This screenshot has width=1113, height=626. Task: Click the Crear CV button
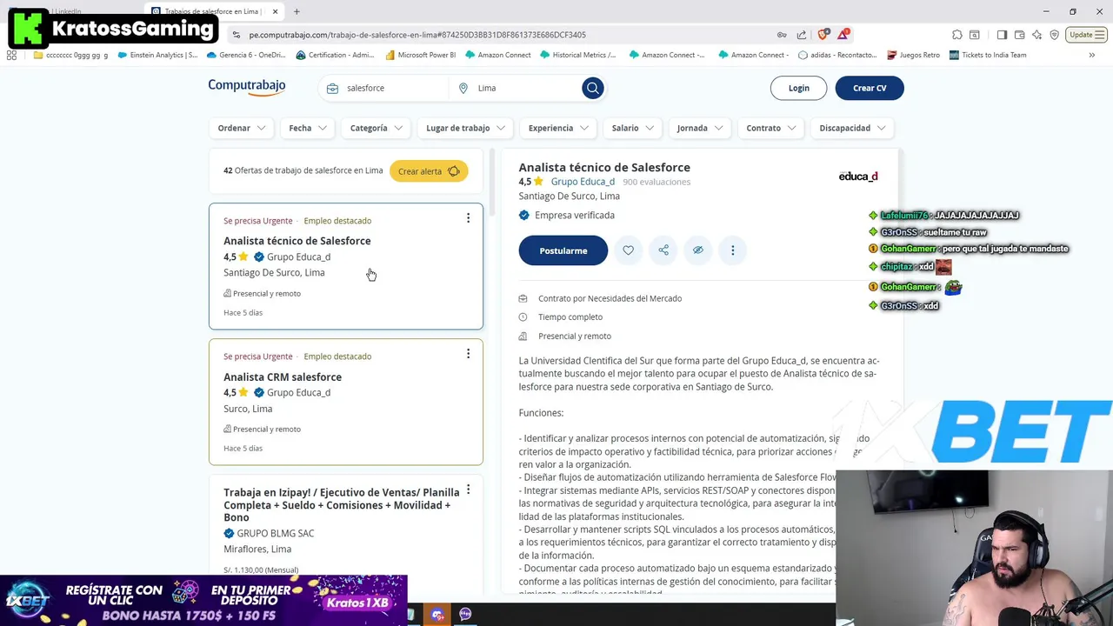(870, 88)
